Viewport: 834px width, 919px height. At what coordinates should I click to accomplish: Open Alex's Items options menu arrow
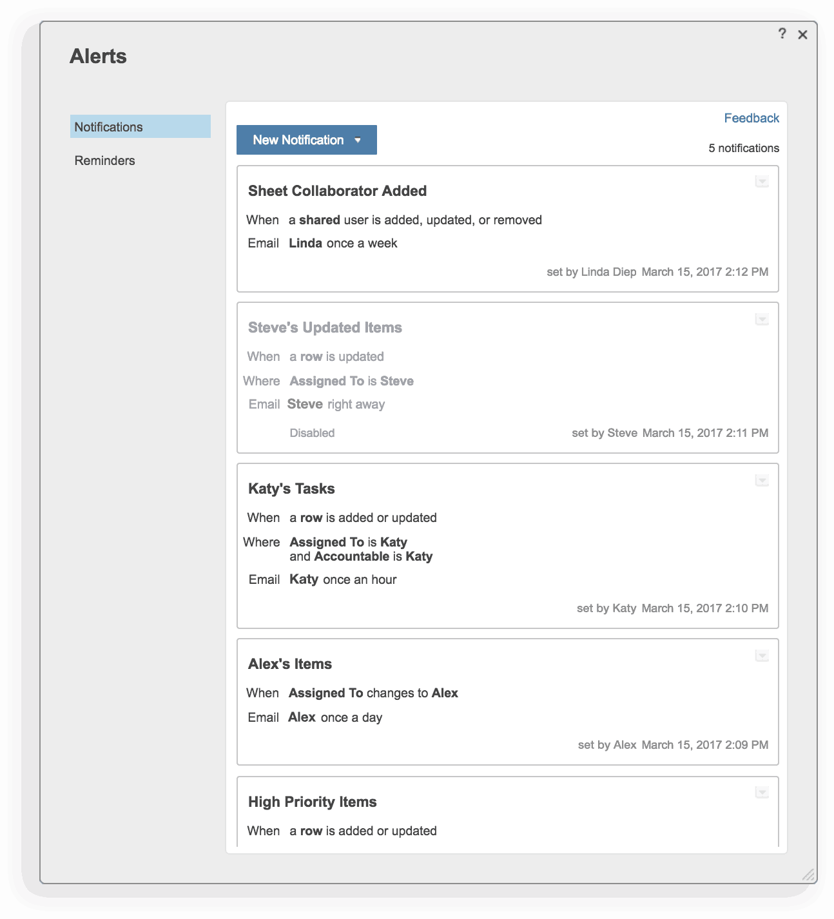pos(762,655)
